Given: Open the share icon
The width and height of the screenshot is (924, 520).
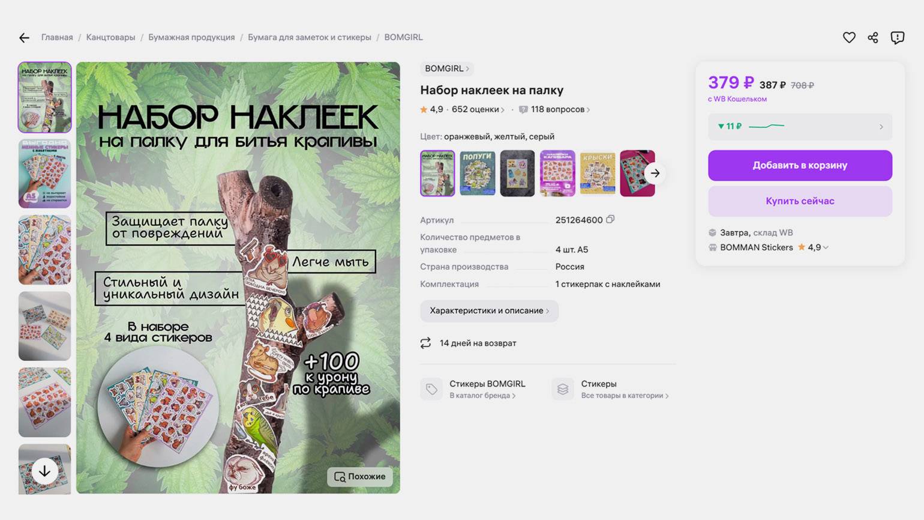Looking at the screenshot, I should point(873,37).
